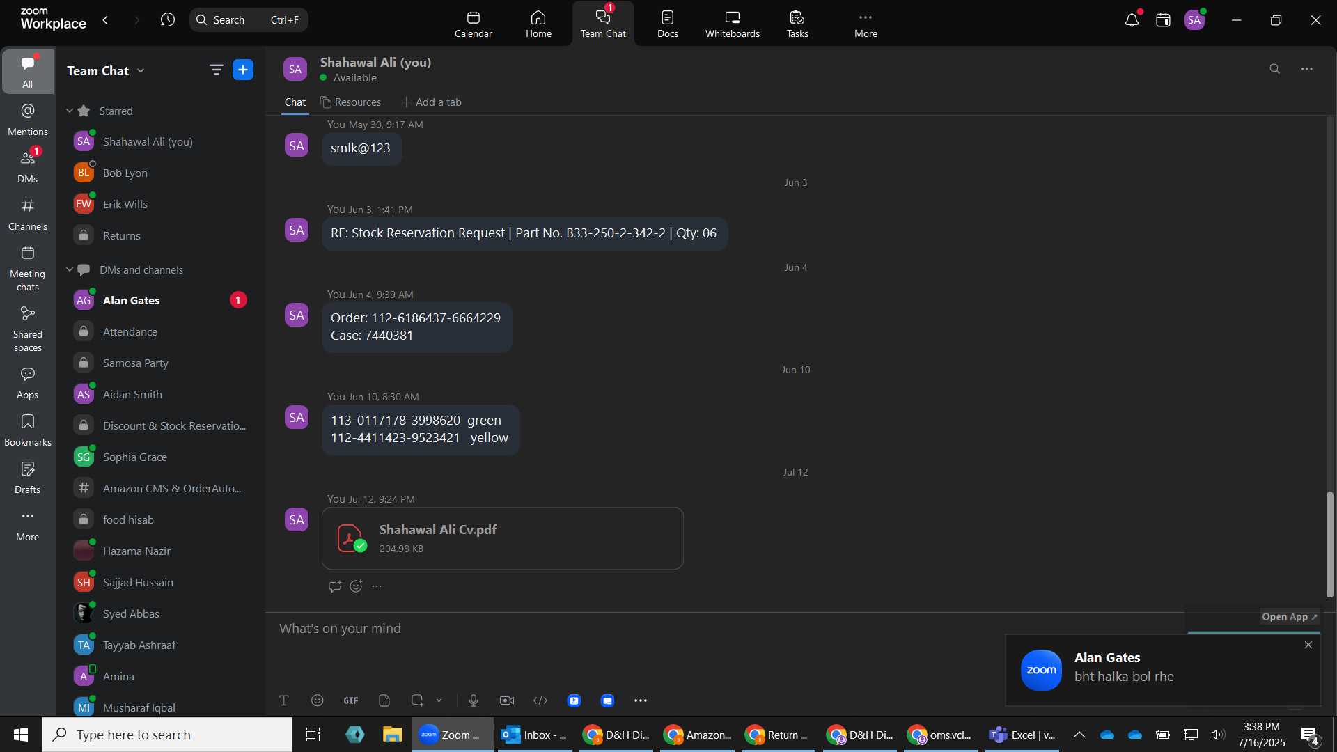Go back with the navigation arrow
The width and height of the screenshot is (1337, 752).
[106, 20]
